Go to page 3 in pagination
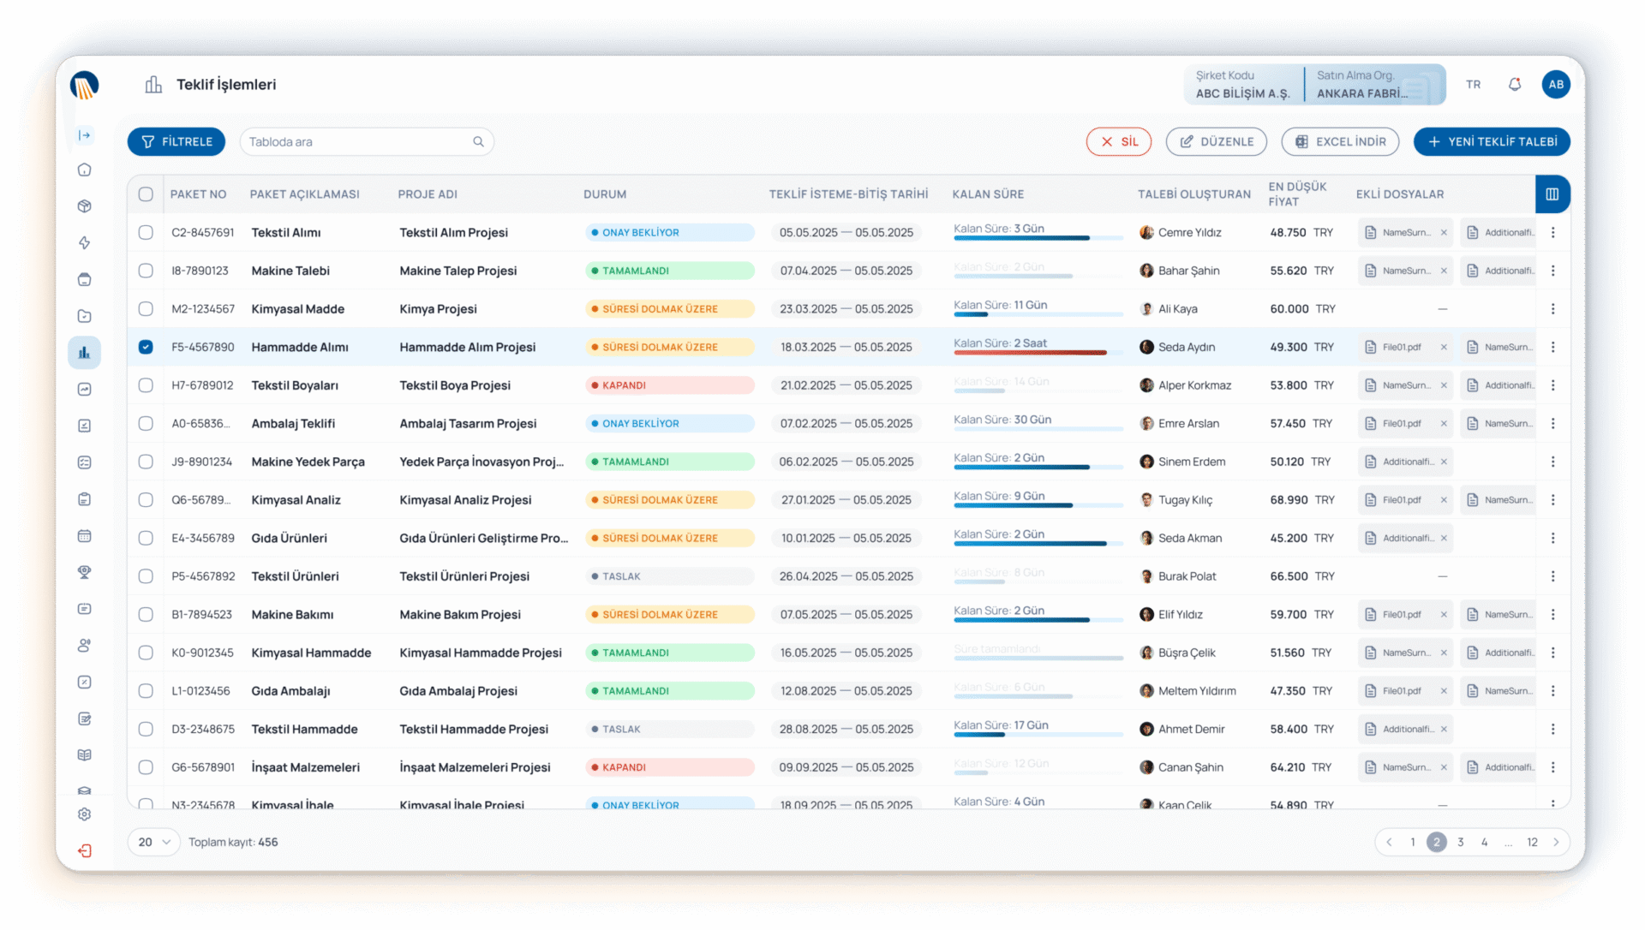Screen dimensions: 1645x930 (x=1461, y=842)
